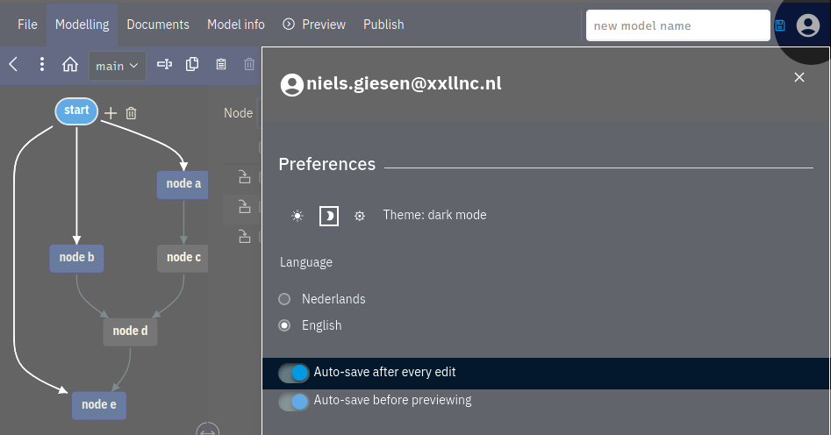
Task: Switch to the Documents tab
Action: pos(158,25)
